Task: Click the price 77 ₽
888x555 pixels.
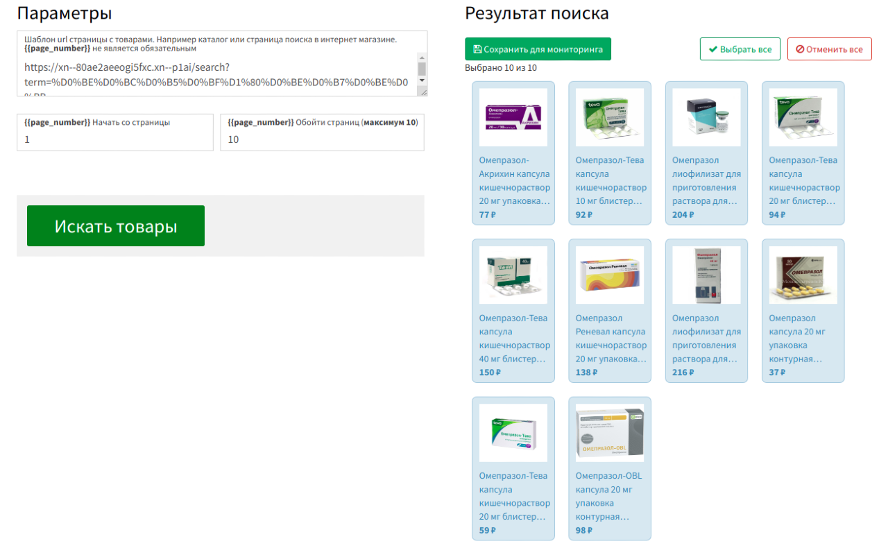Action: [488, 214]
